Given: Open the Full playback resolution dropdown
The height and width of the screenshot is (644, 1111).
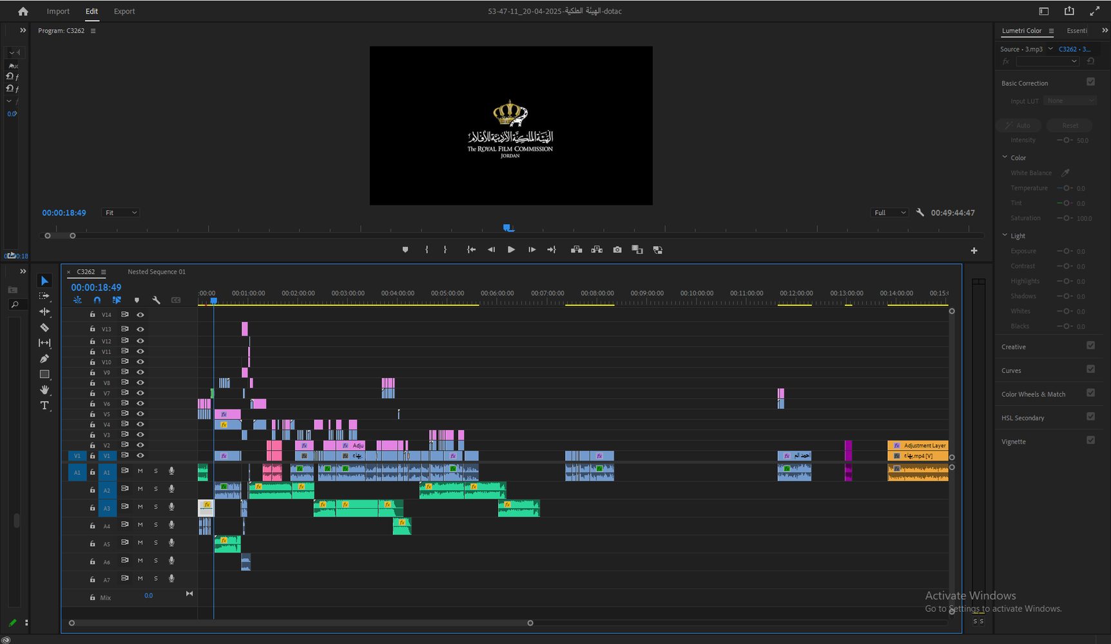Looking at the screenshot, I should pyautogui.click(x=889, y=213).
